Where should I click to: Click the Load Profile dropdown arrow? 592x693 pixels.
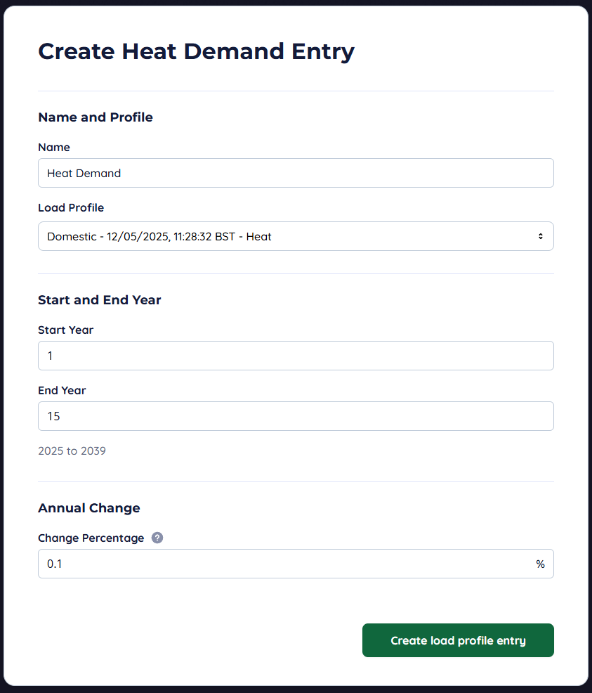[540, 236]
